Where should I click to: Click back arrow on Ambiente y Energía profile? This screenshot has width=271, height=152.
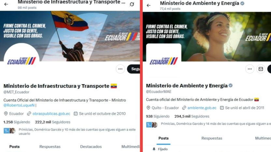point(149,6)
